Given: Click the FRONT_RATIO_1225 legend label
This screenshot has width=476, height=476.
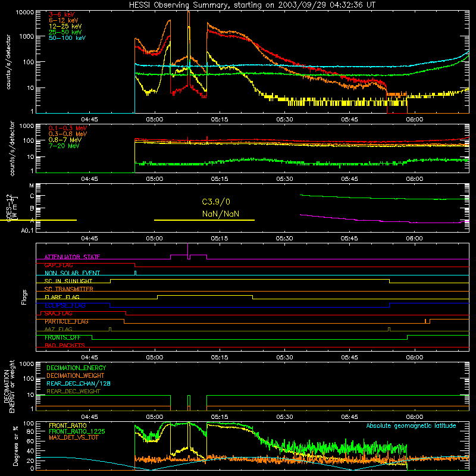Looking at the screenshot, I should [x=77, y=431].
